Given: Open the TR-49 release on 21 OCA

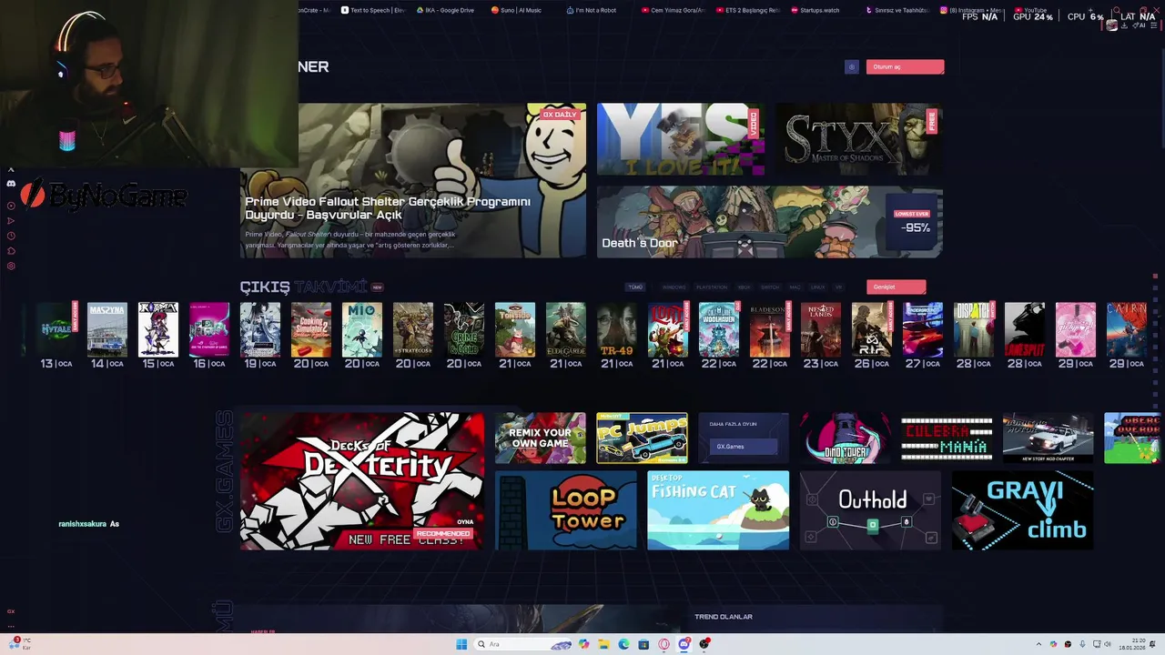Looking at the screenshot, I should (x=617, y=329).
